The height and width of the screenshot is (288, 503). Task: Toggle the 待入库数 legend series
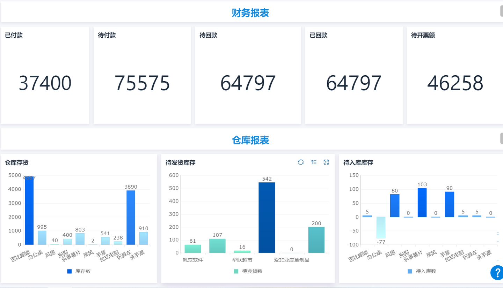422,271
